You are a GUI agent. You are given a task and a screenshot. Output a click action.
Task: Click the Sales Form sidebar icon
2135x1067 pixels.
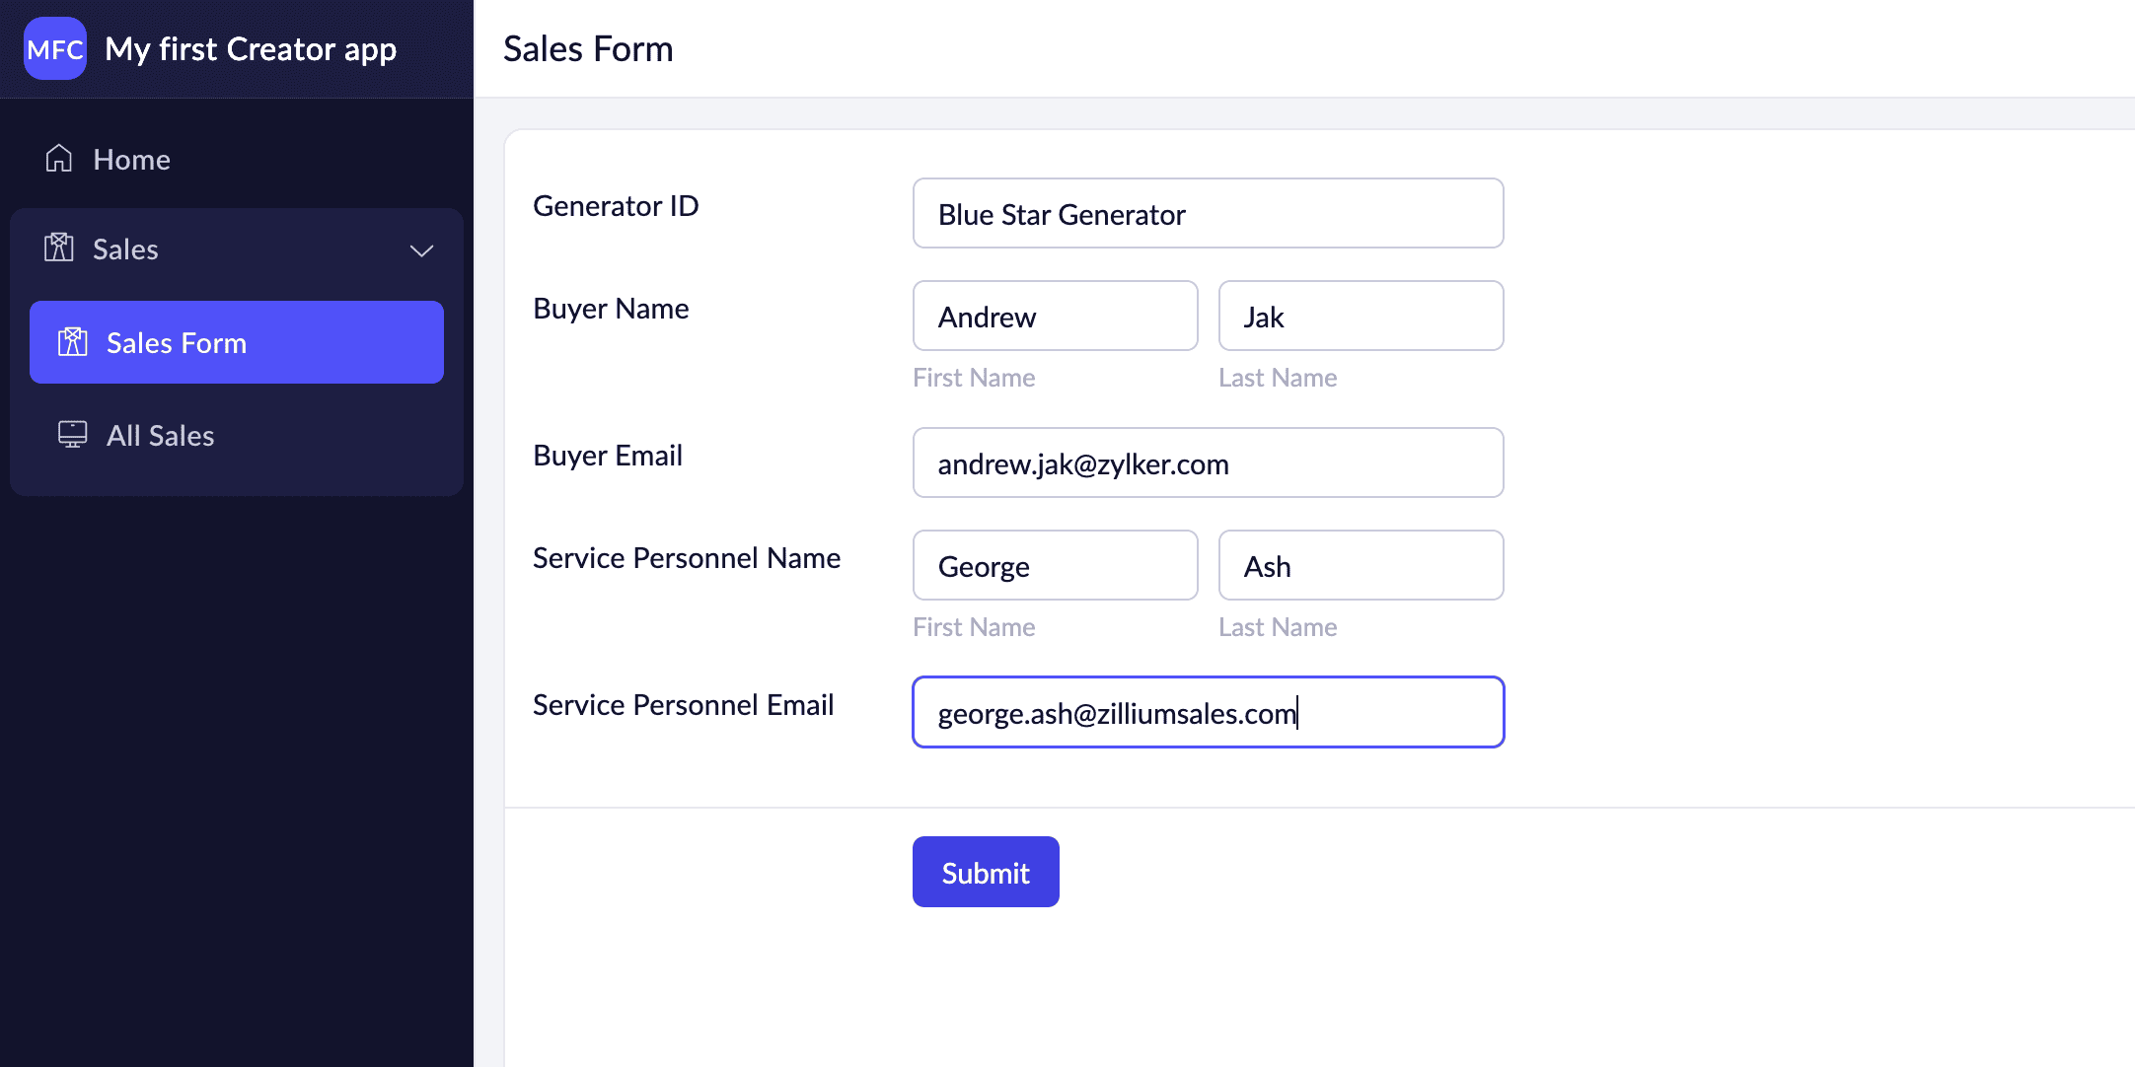73,342
